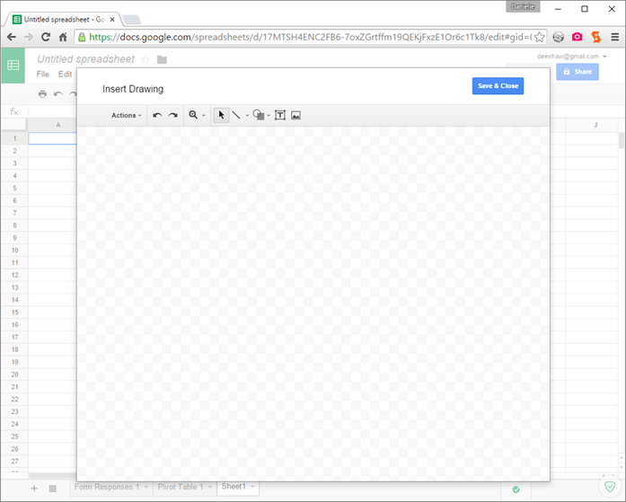Screen dimensions: 626x502
Task: Open the Actions dropdown menu
Action: click(x=126, y=115)
